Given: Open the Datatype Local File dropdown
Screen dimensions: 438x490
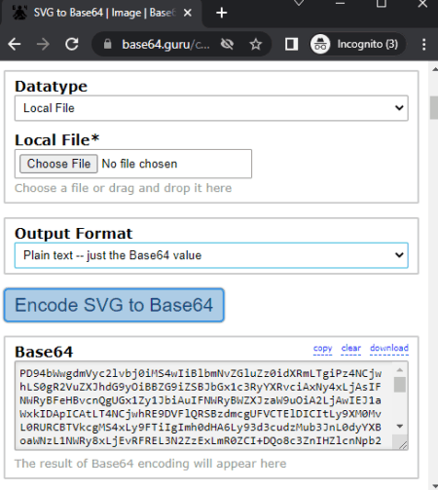Looking at the screenshot, I should [211, 108].
